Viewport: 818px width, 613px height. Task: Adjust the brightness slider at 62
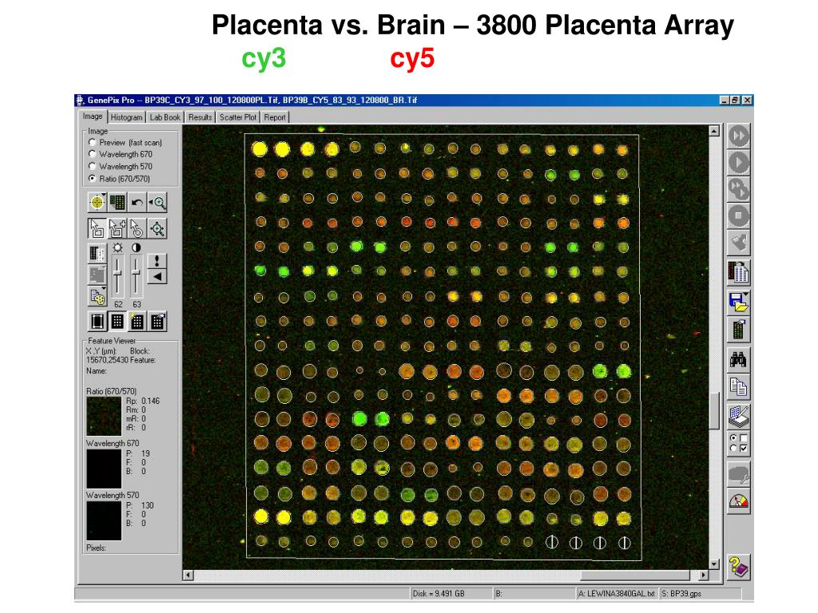coord(118,273)
